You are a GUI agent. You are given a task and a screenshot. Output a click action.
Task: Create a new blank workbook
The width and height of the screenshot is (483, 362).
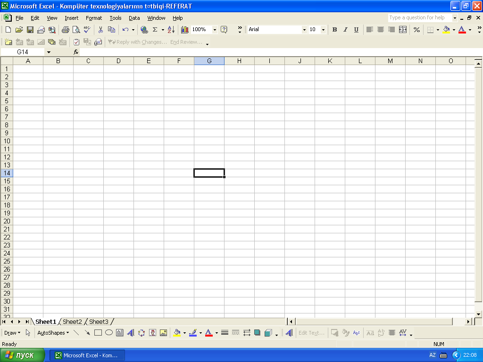8,30
